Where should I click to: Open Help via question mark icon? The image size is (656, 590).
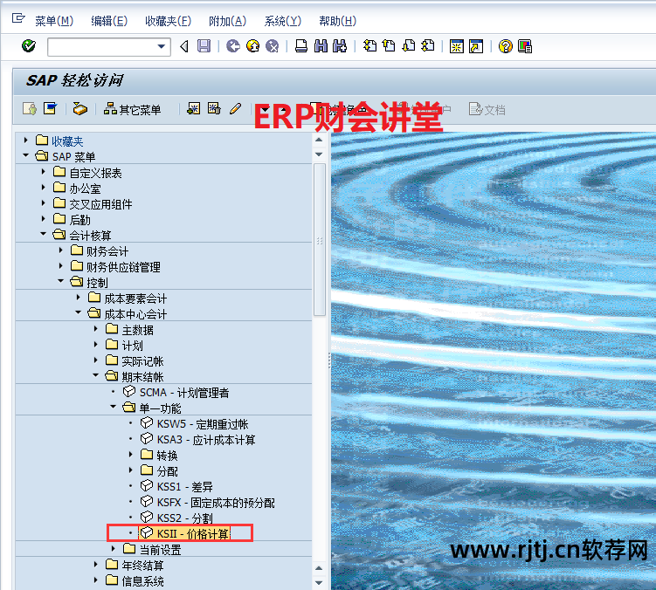[x=506, y=46]
